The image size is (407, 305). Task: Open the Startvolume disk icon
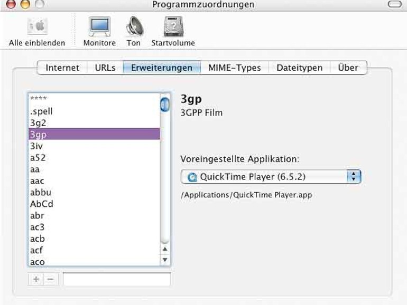[173, 26]
